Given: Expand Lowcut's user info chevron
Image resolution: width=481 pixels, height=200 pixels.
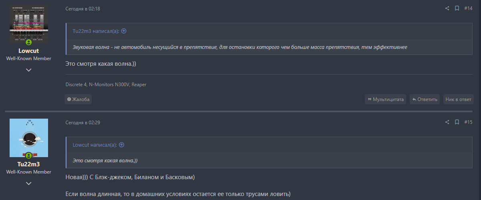Looking at the screenshot, I should (28, 70).
